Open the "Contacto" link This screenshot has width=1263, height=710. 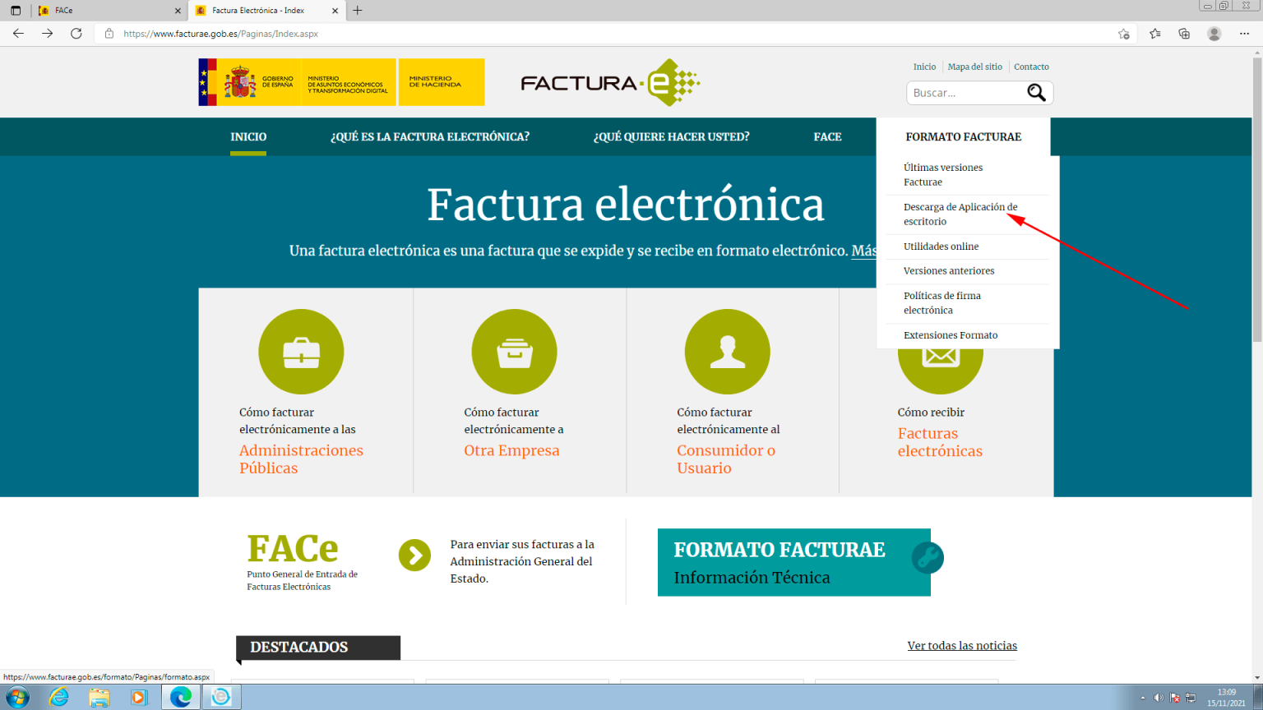[1030, 67]
